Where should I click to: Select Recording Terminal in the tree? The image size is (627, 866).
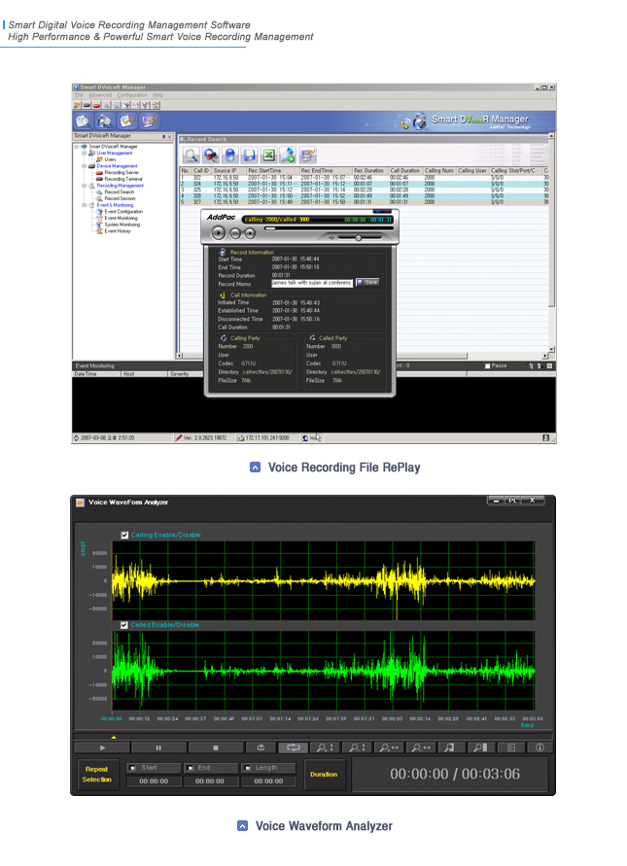[x=123, y=179]
